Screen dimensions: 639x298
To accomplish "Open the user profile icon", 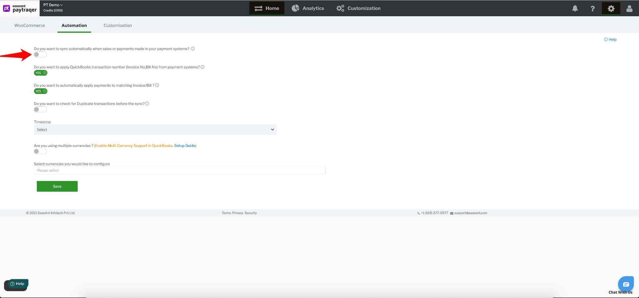I will [x=629, y=8].
